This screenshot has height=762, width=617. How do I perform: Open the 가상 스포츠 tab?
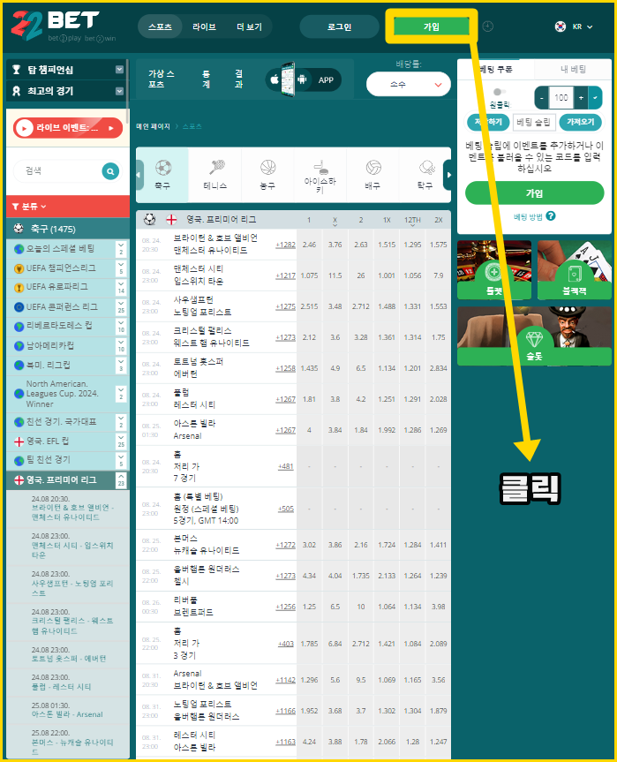tap(162, 79)
